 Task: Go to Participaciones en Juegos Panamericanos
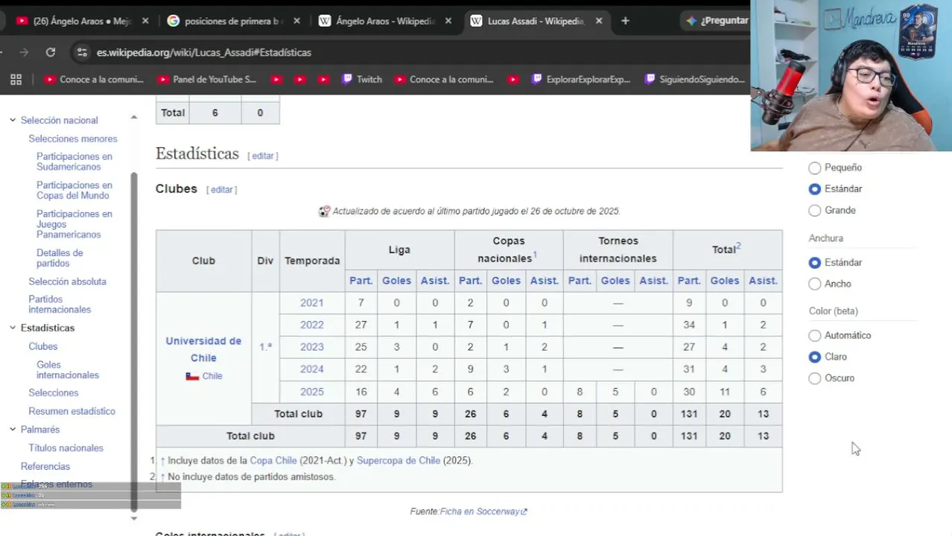pos(74,224)
